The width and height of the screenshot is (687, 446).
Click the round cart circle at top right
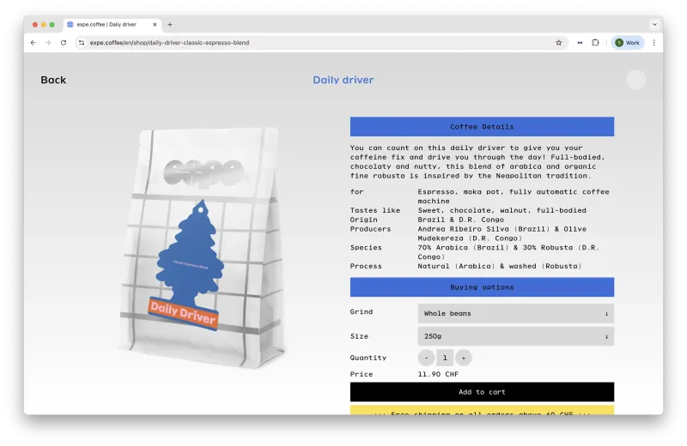(635, 80)
